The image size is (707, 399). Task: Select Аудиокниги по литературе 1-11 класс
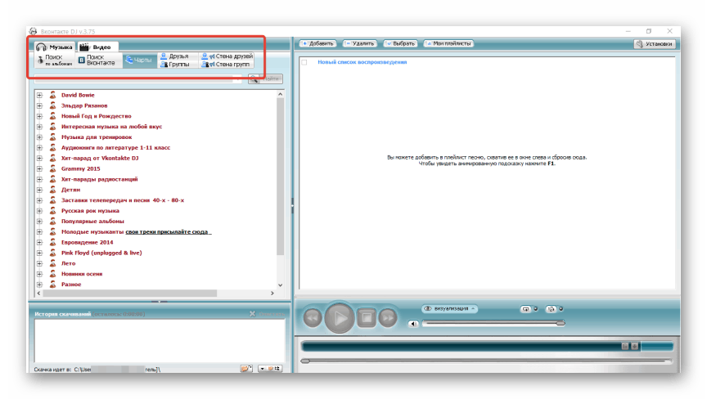click(x=116, y=148)
